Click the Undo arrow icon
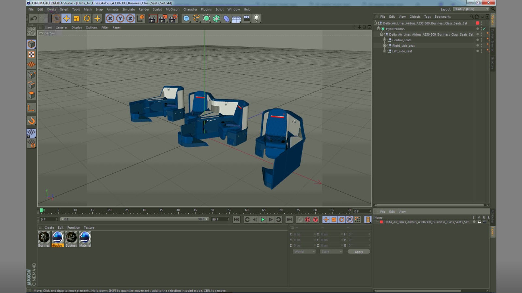Viewport: 522px width, 293px height. pyautogui.click(x=34, y=18)
